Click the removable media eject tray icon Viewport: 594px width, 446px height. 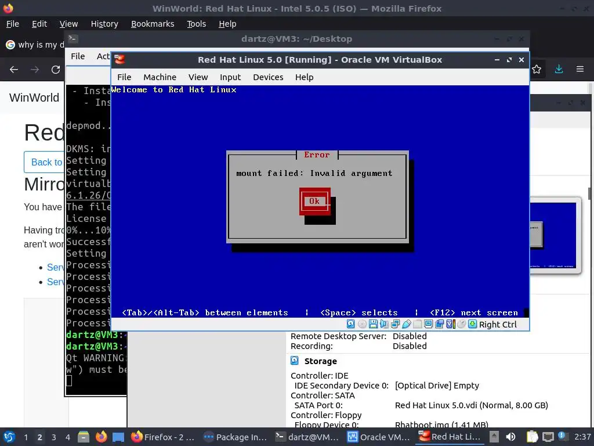tap(494, 437)
